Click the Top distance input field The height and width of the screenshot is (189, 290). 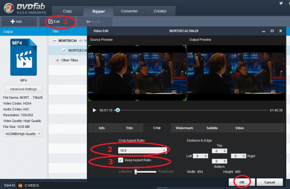click(217, 151)
